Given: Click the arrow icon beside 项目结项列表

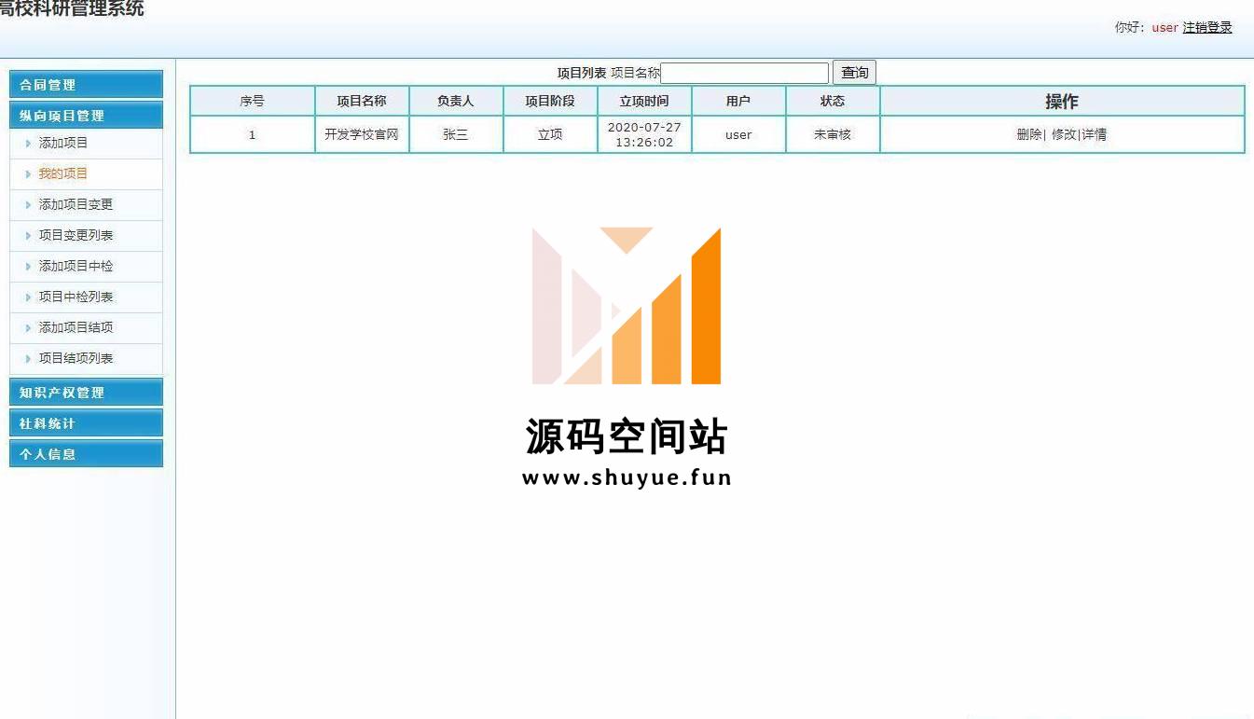Looking at the screenshot, I should [x=29, y=359].
